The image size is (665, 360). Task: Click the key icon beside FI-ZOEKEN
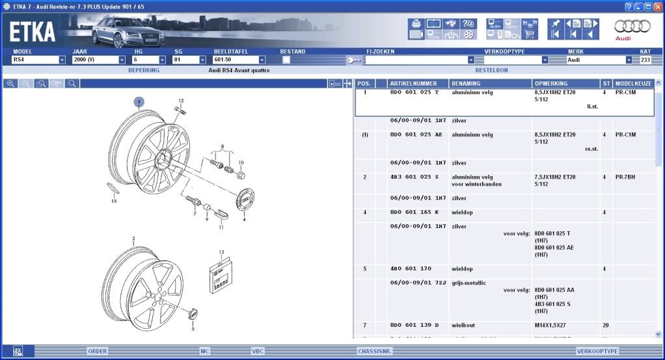tap(354, 60)
